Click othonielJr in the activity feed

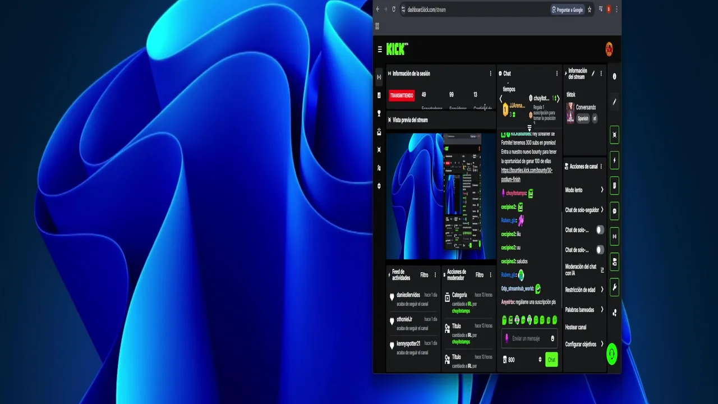pos(404,319)
